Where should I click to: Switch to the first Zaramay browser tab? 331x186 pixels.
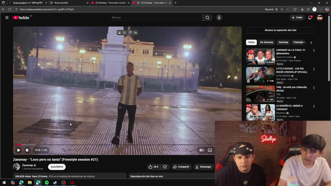pos(110,3)
